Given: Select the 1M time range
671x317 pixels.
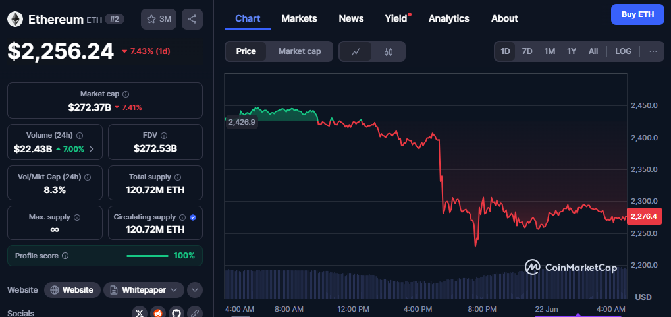Looking at the screenshot, I should (549, 51).
